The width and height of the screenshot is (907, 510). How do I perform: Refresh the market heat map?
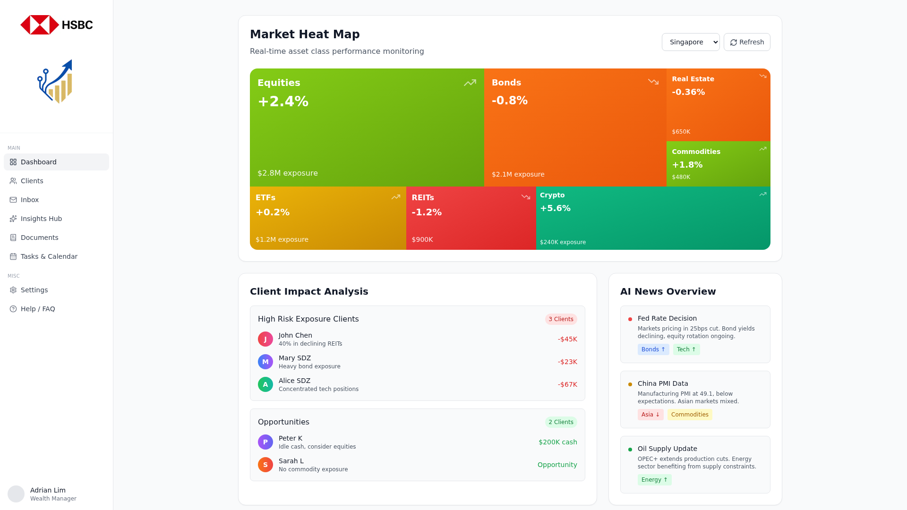click(x=747, y=42)
